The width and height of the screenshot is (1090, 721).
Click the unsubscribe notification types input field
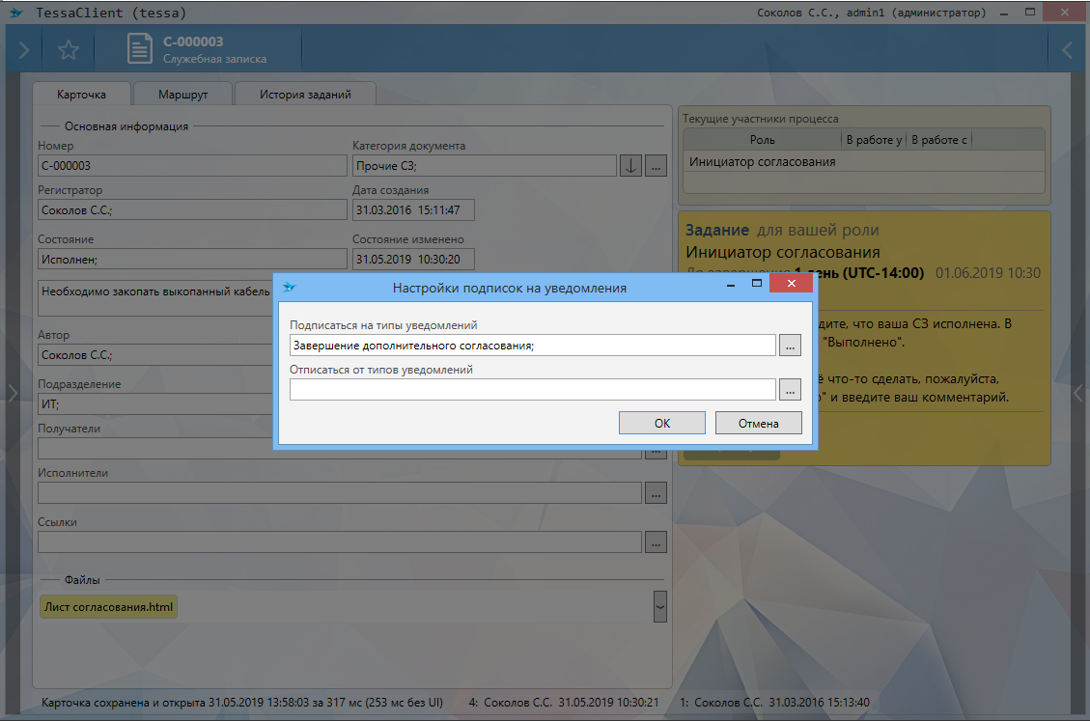point(532,389)
